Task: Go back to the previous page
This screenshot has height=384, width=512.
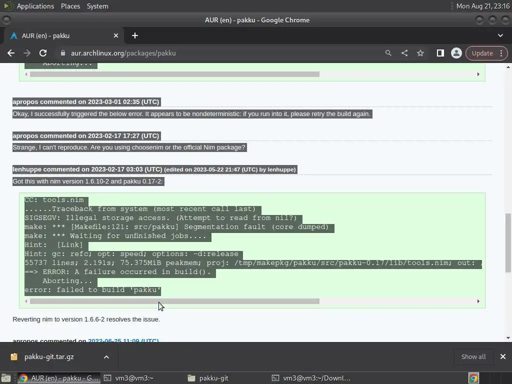Action: pos(11,53)
